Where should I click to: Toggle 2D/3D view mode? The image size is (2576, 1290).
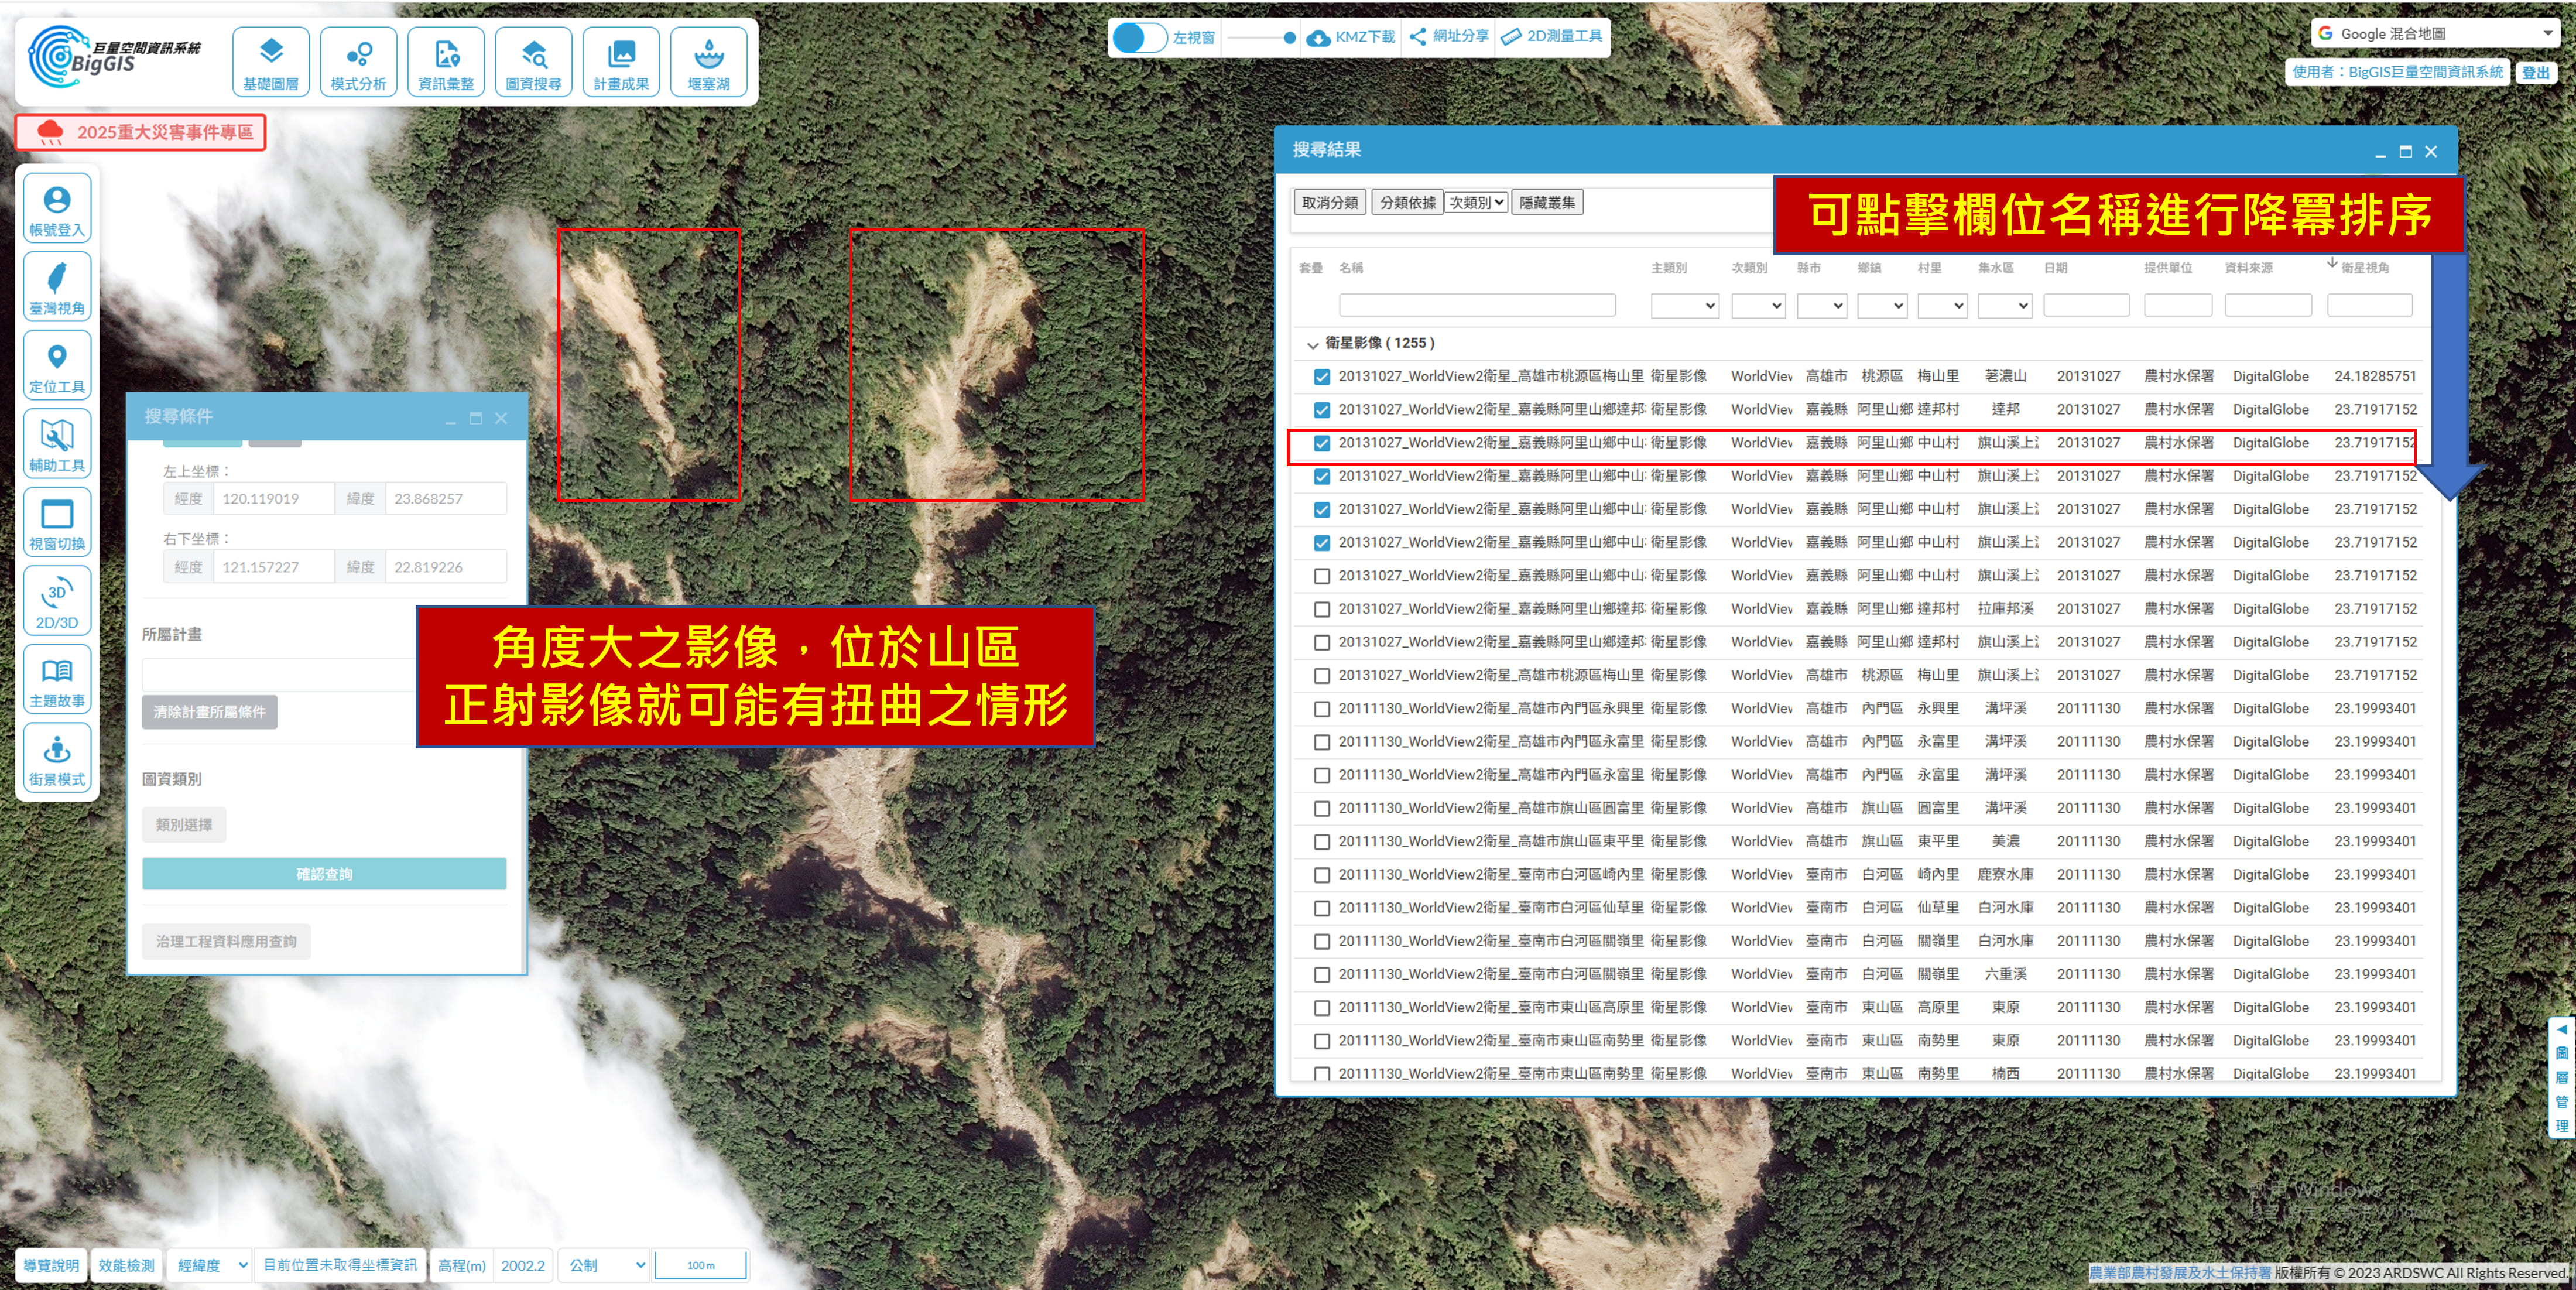pyautogui.click(x=57, y=601)
